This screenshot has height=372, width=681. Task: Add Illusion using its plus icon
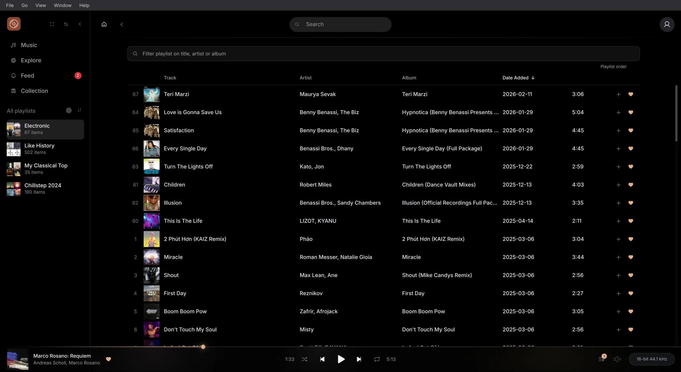[x=618, y=203]
